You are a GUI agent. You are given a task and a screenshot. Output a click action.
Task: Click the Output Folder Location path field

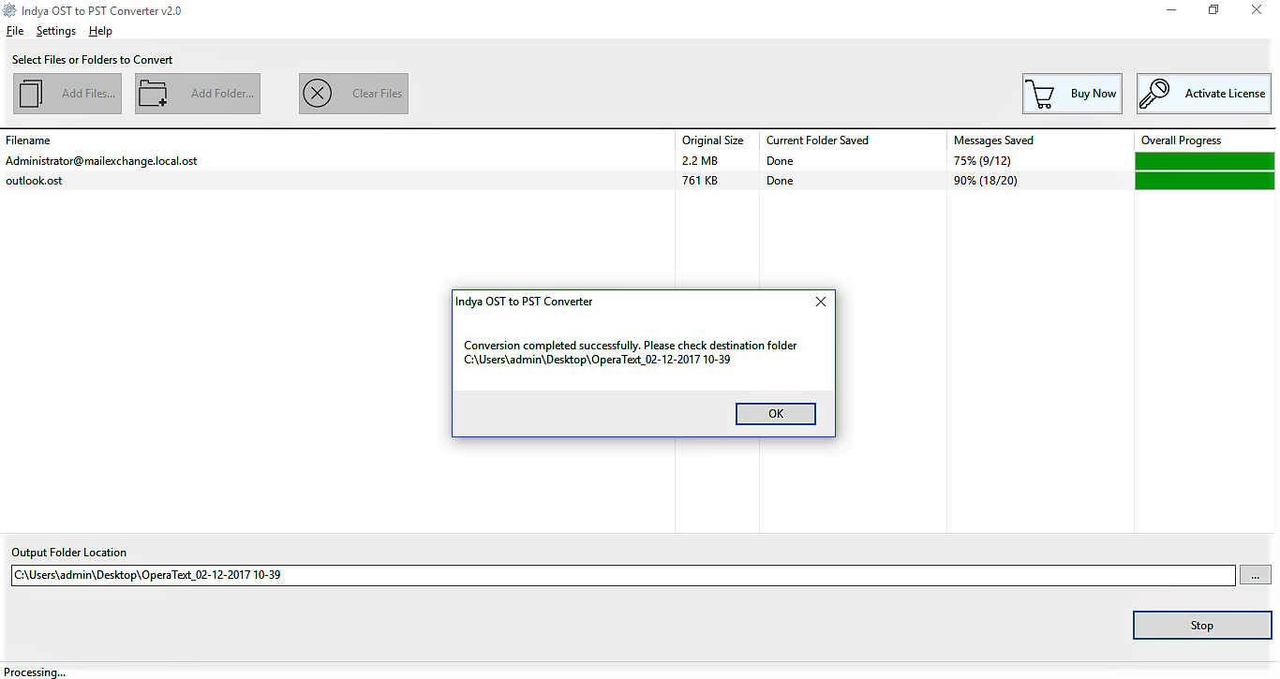(x=623, y=575)
